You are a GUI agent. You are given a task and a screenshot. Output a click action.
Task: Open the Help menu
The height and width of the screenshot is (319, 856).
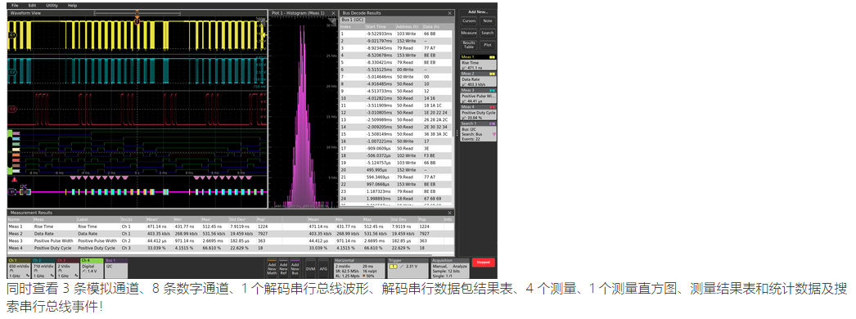click(72, 5)
